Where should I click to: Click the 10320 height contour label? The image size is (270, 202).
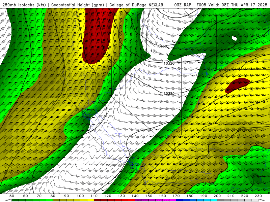169,63
